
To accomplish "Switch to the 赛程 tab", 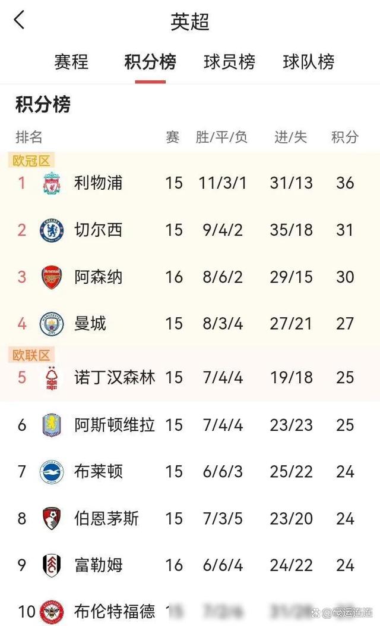I will [71, 62].
